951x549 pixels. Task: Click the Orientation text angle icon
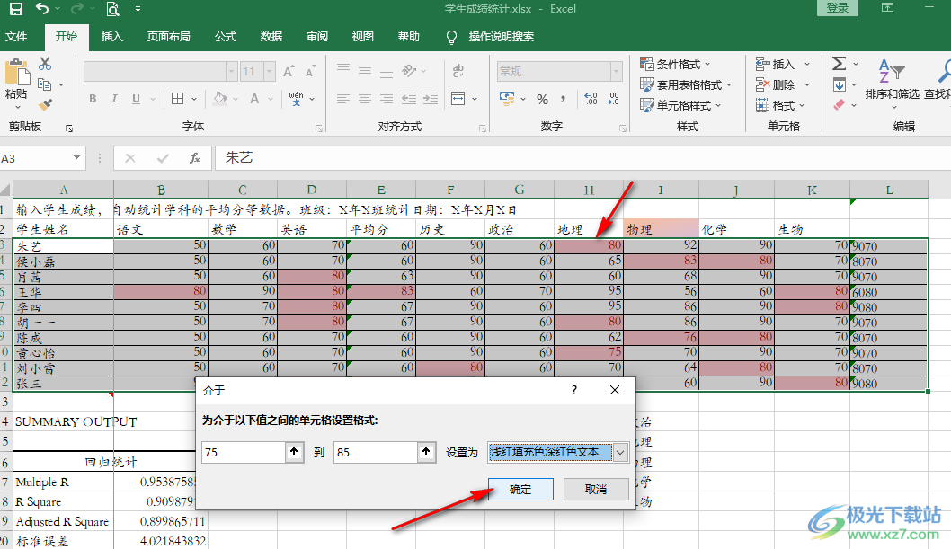coord(409,71)
